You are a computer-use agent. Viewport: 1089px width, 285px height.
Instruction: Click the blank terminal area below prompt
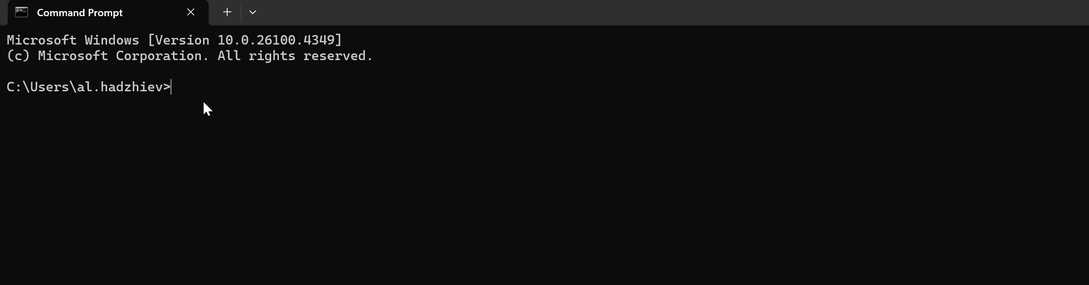pos(544,189)
